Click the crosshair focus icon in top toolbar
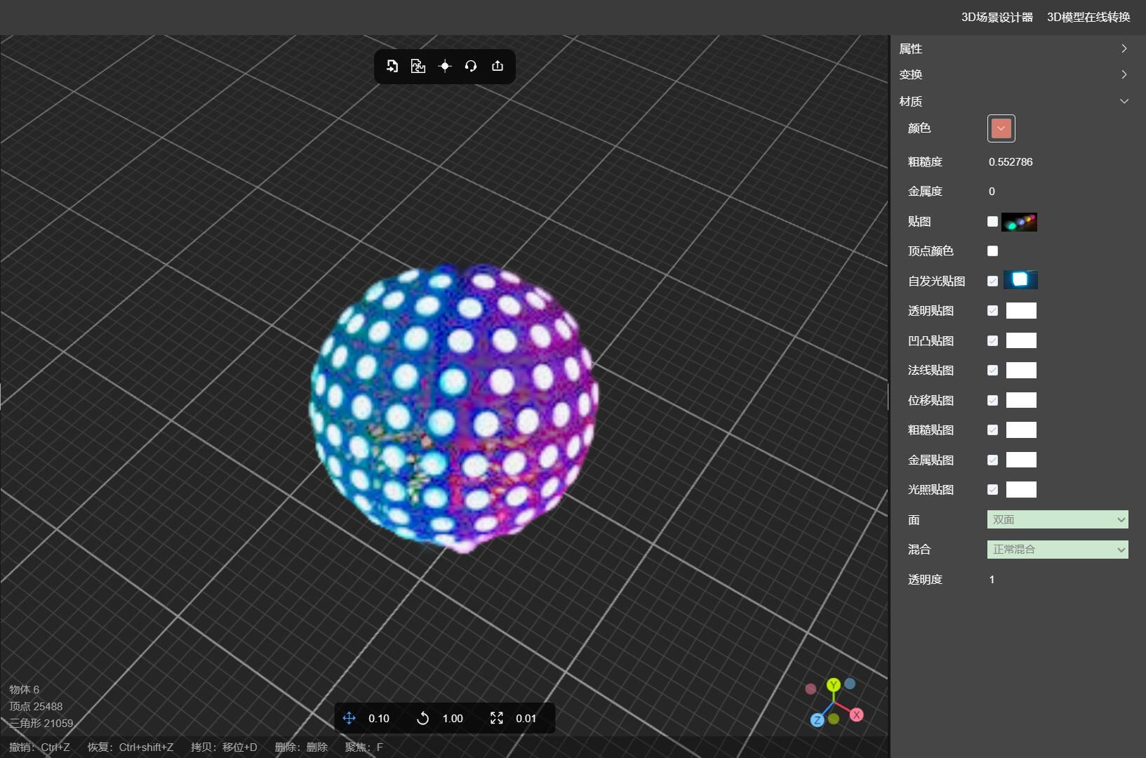1146x758 pixels. (445, 66)
